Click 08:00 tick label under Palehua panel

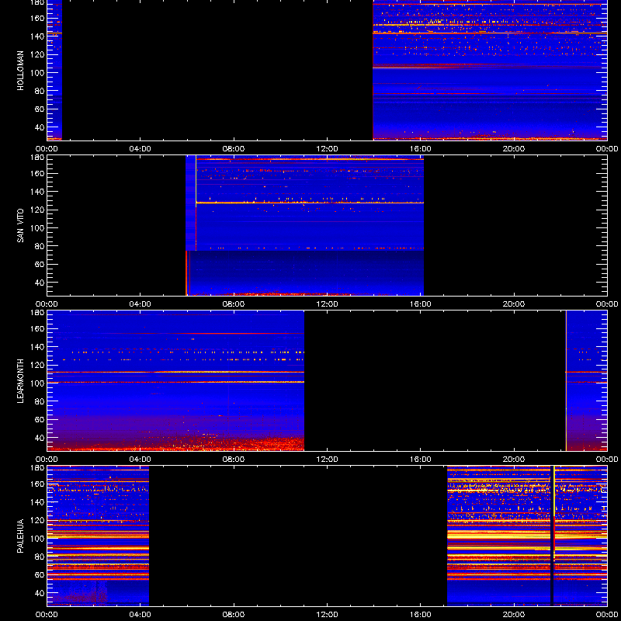point(234,615)
